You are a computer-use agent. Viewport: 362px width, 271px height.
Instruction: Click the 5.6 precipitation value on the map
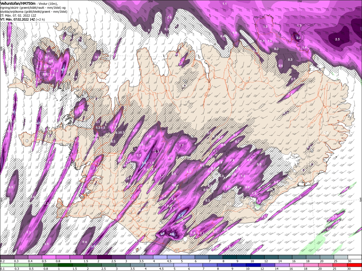(144, 163)
